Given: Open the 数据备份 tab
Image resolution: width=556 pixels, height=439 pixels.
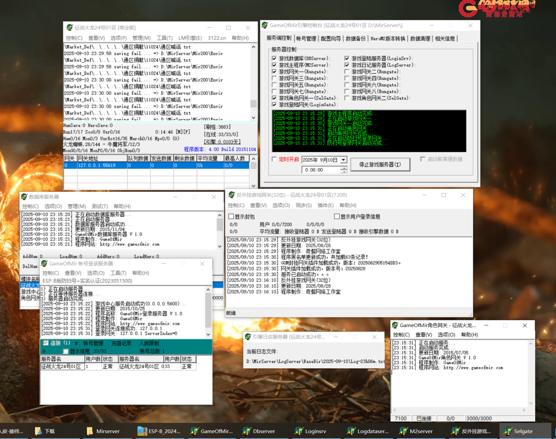Looking at the screenshot, I should click(355, 39).
